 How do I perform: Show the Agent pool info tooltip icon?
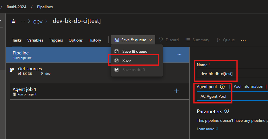click(x=222, y=87)
